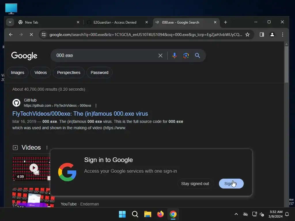Filter results by Images
The width and height of the screenshot is (295, 221).
click(18, 73)
